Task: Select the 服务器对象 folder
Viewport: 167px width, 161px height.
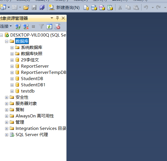Action: coord(26,104)
